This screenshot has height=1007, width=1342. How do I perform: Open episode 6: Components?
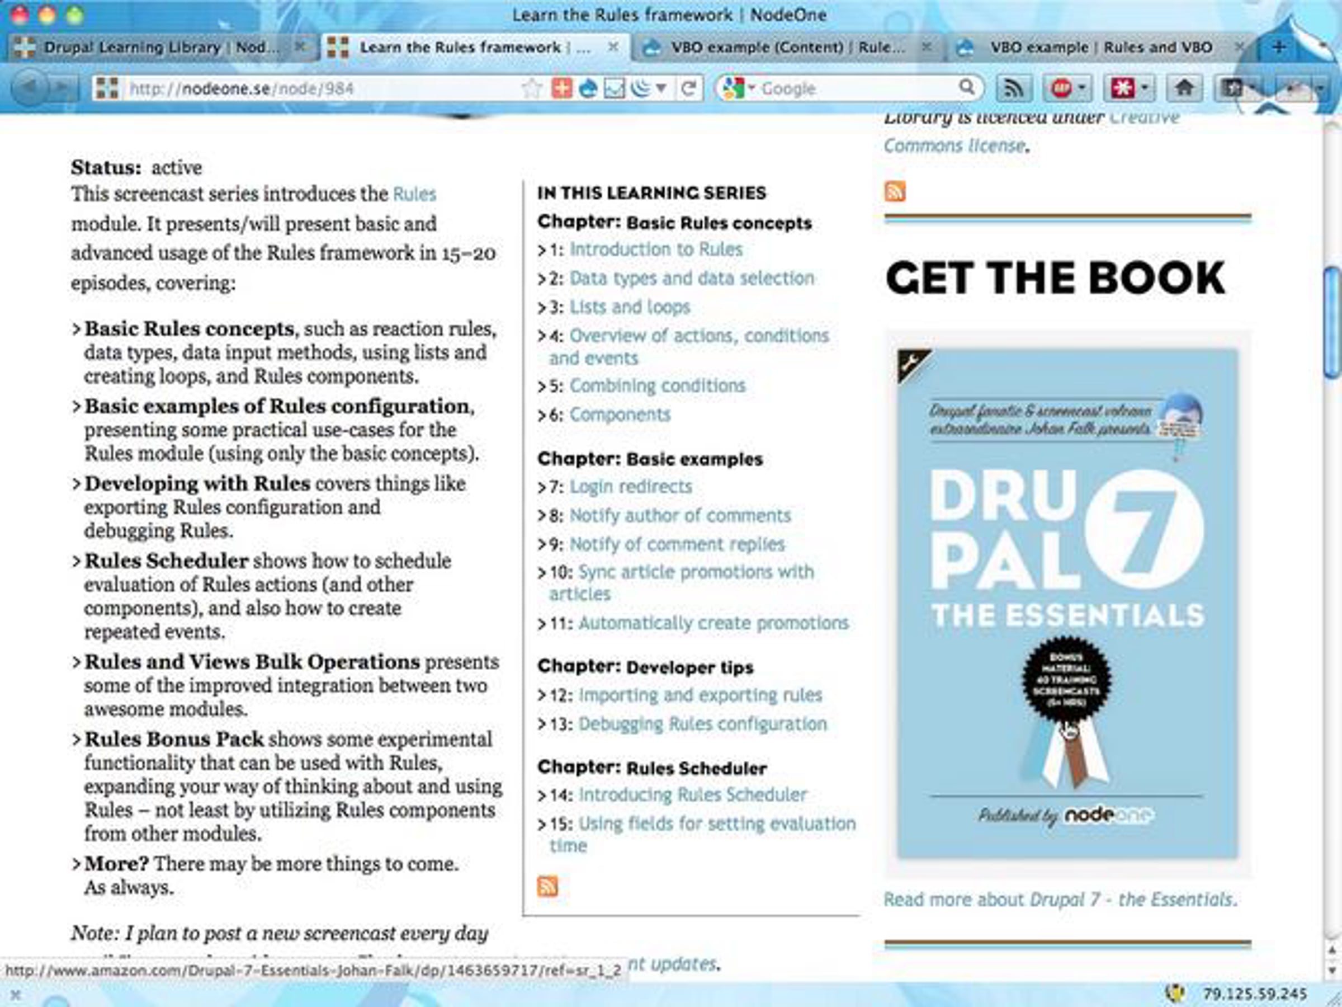click(620, 415)
